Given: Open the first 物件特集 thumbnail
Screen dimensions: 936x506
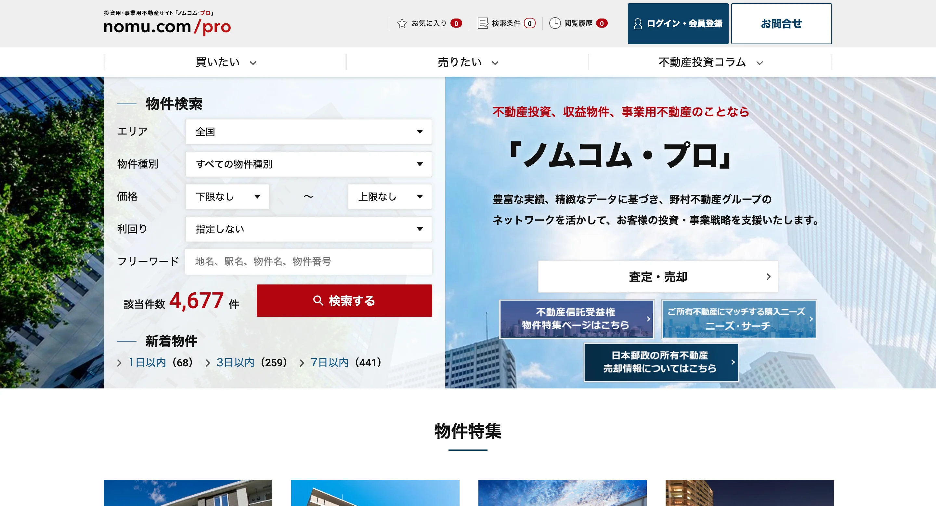Looking at the screenshot, I should point(188,493).
